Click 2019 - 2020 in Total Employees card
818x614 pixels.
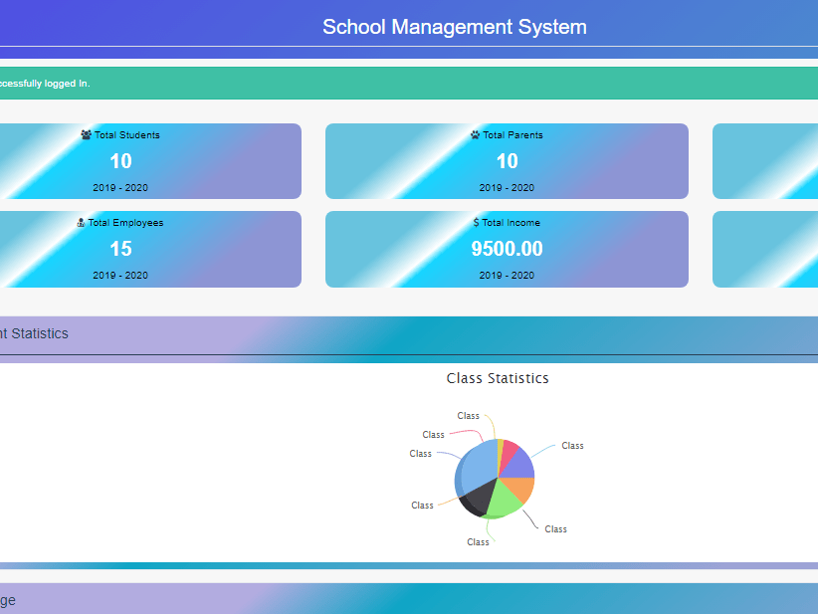(120, 275)
